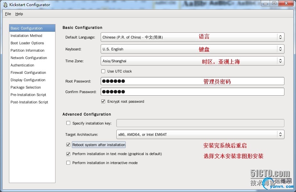Maximize the Kickstart Configurator window
This screenshot has height=192, width=296.
pos(274,4)
